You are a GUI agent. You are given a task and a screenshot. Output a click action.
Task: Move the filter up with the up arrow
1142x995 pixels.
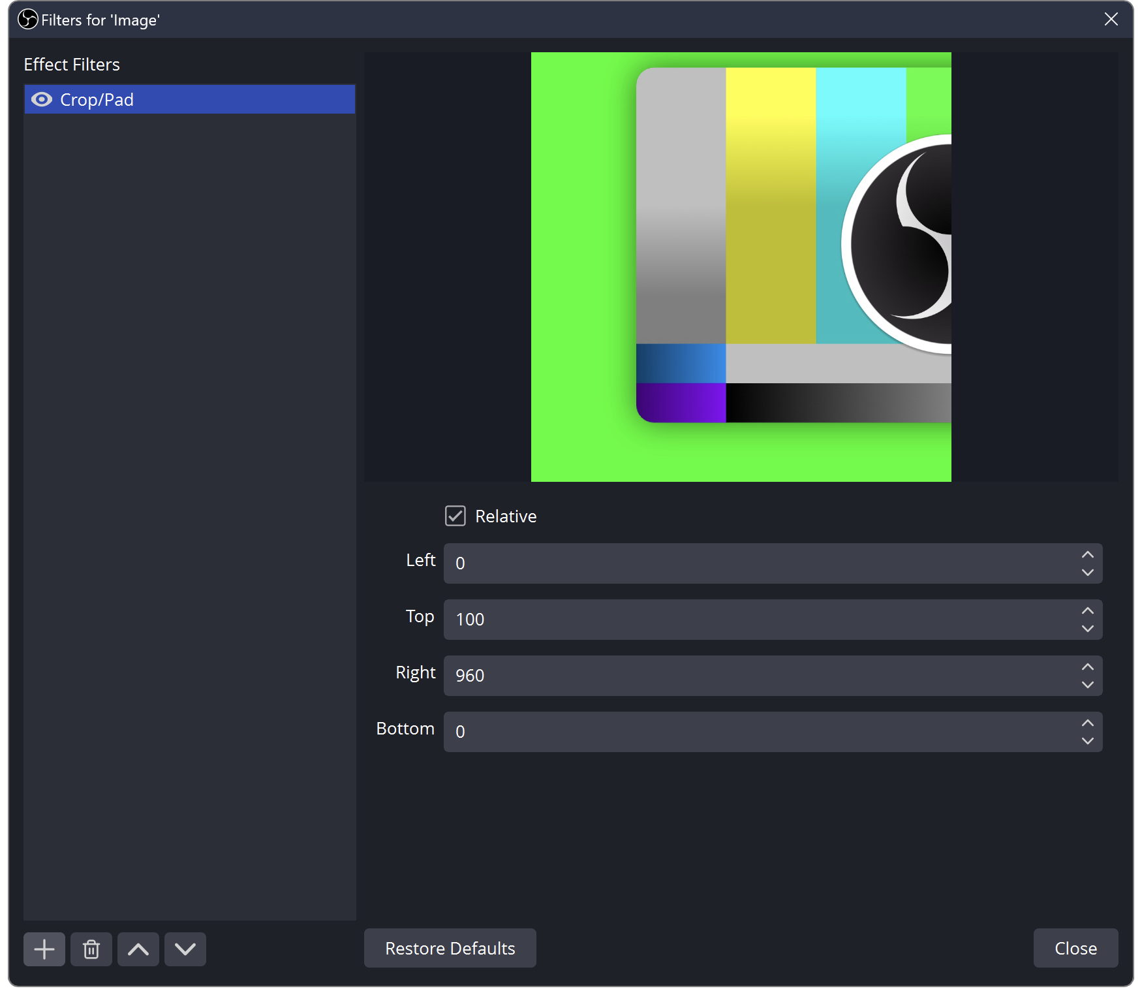pyautogui.click(x=138, y=949)
